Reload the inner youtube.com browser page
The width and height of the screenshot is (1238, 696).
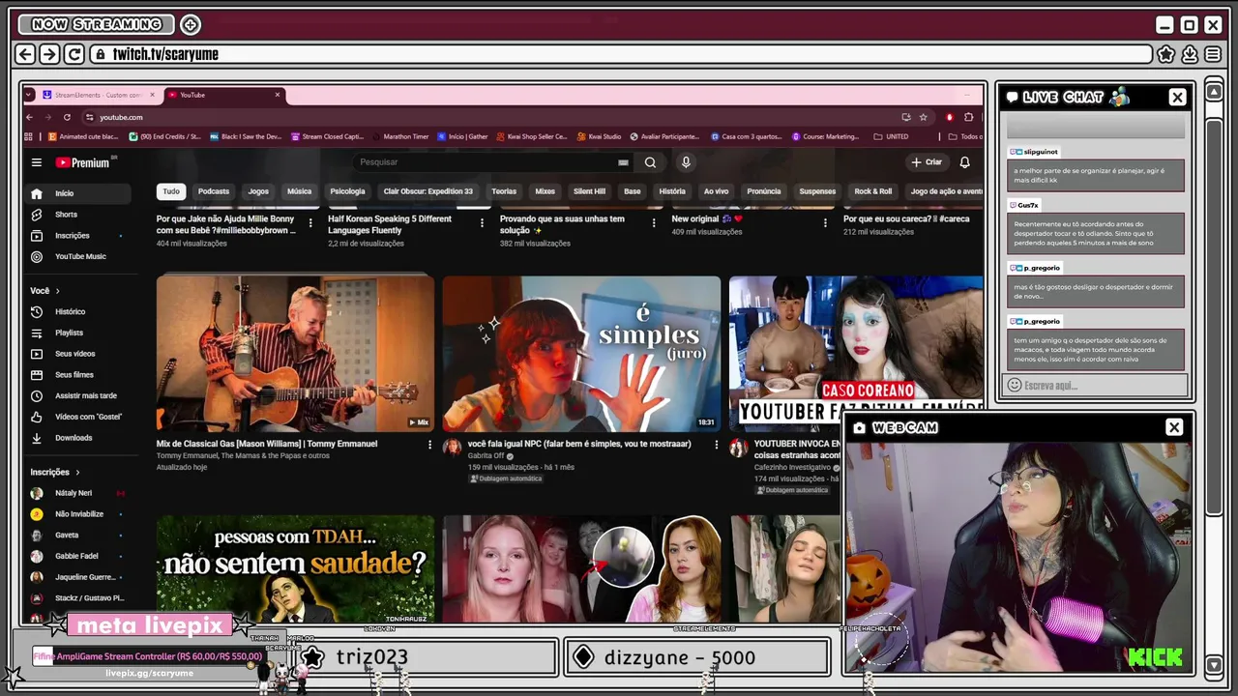click(x=67, y=117)
